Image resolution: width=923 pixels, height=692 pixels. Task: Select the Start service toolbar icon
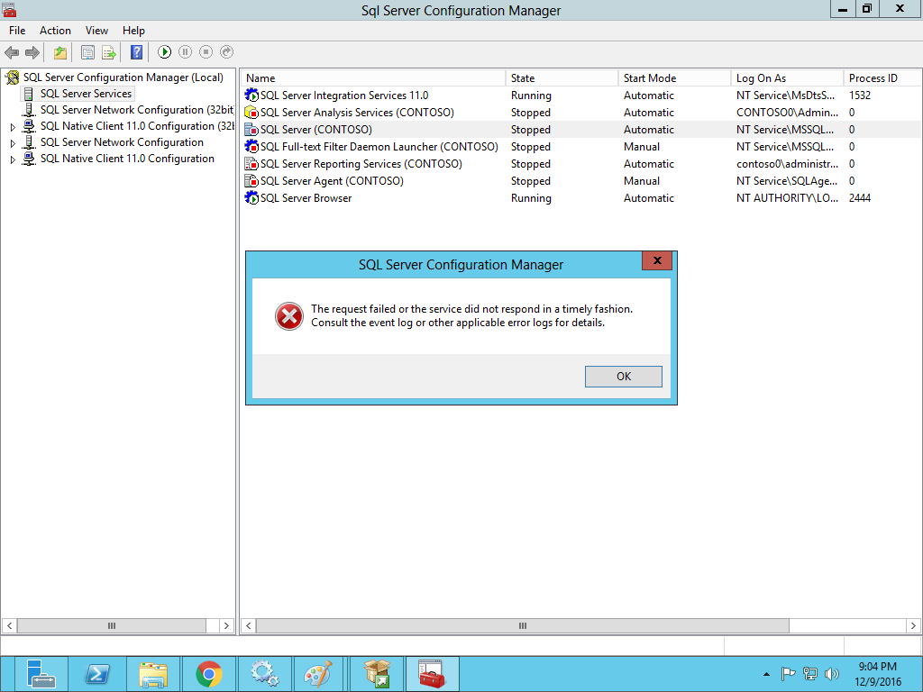click(x=166, y=52)
